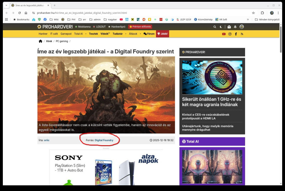Show hidden bookmarks with the double chevron

pyautogui.click(x=248, y=20)
